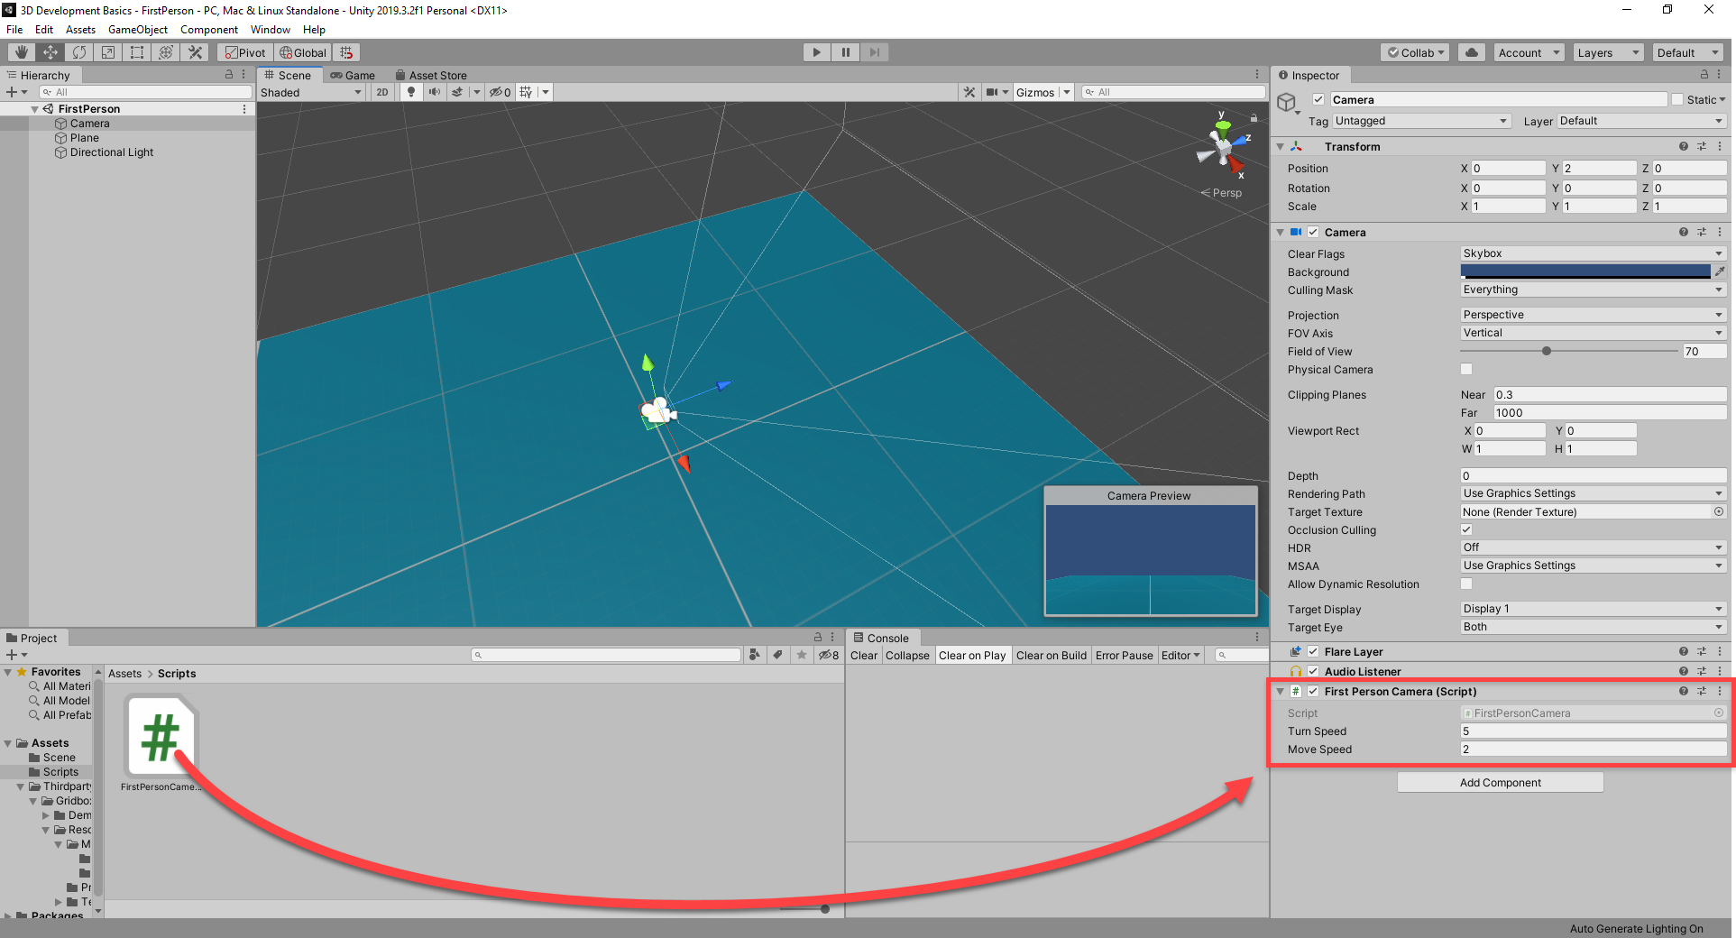Open scene component tools icon
Viewport: 1736px width, 938px height.
(x=969, y=92)
